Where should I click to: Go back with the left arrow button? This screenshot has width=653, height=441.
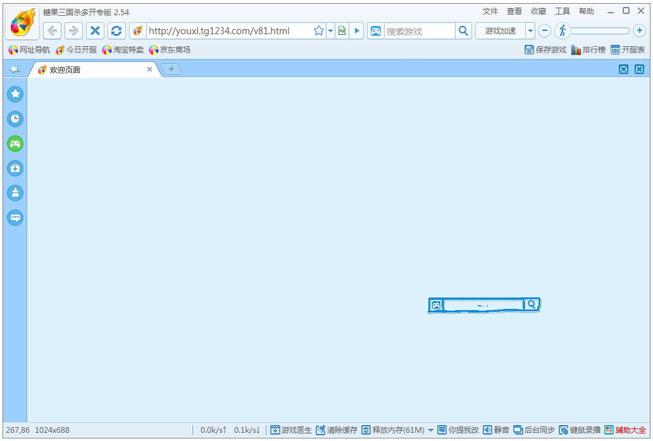[52, 31]
